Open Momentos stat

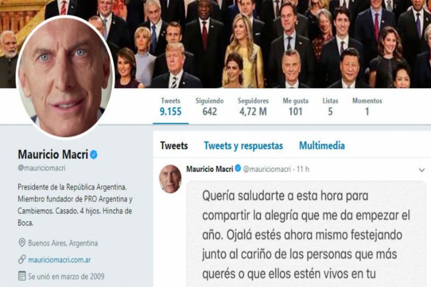pos(367,107)
